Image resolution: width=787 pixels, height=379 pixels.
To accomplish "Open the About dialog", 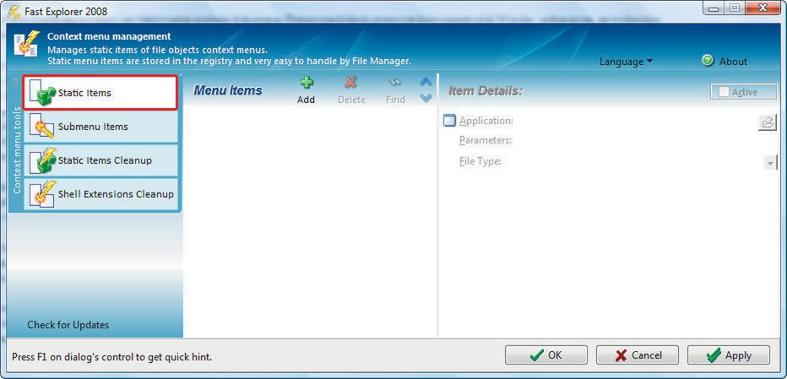I will [733, 62].
